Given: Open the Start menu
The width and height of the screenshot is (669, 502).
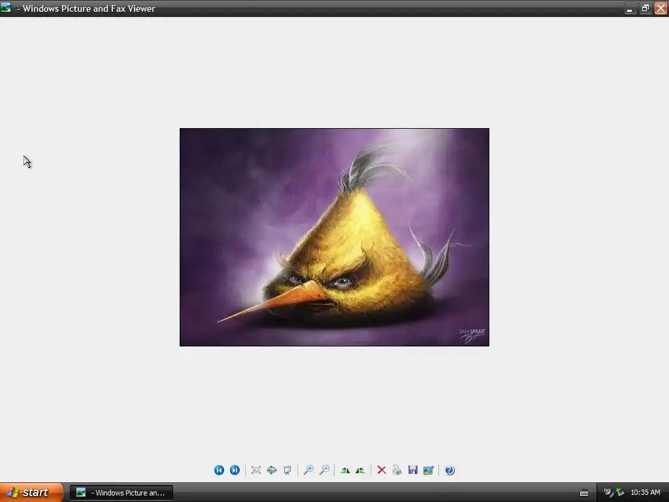Looking at the screenshot, I should [x=31, y=492].
